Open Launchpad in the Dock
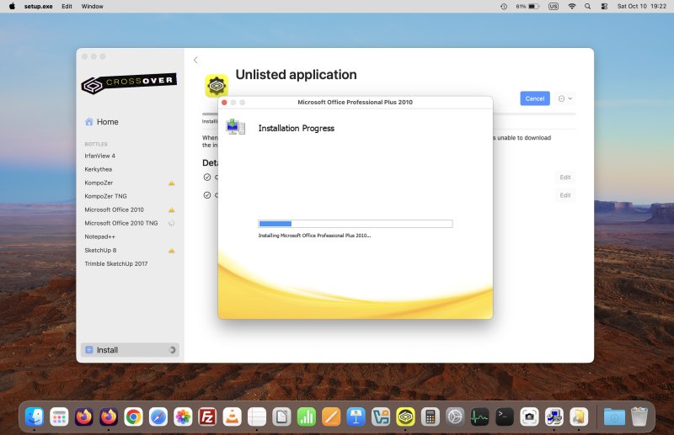The image size is (674, 435). coord(59,416)
